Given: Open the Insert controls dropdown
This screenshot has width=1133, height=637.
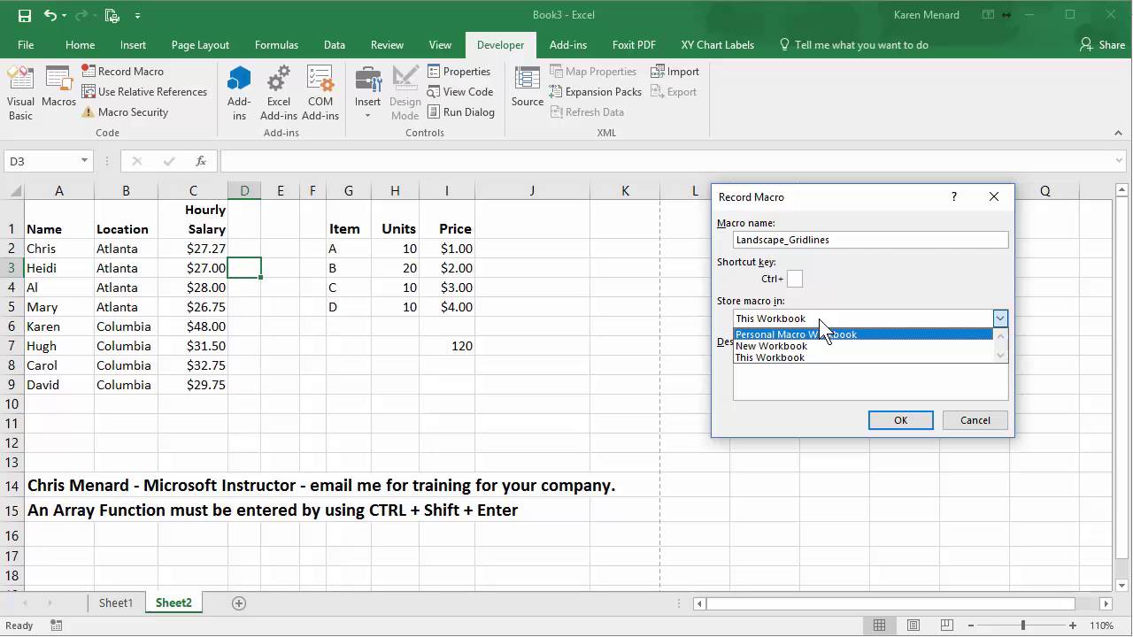Looking at the screenshot, I should pyautogui.click(x=367, y=93).
